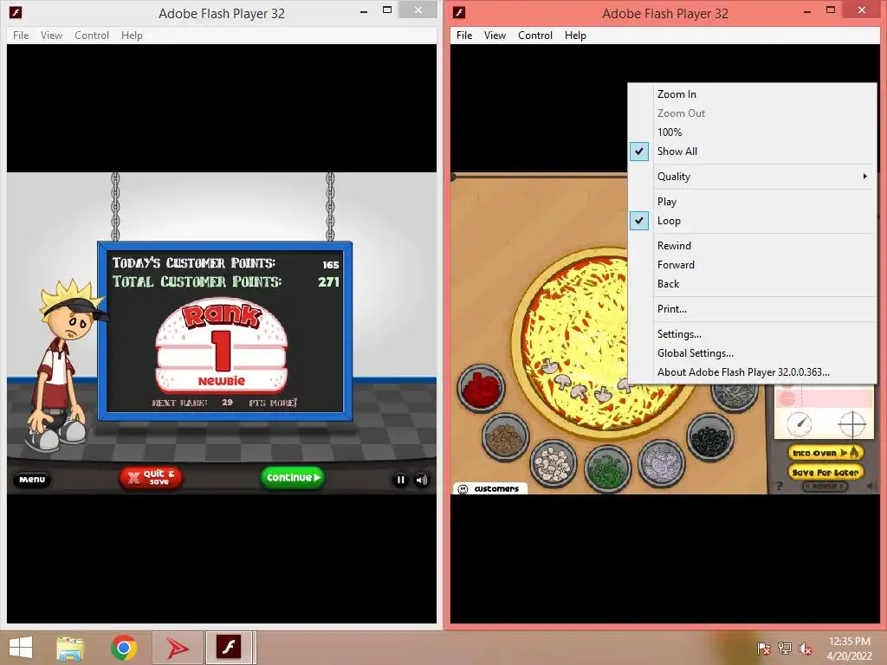Select 100% zoom option

click(x=753, y=132)
